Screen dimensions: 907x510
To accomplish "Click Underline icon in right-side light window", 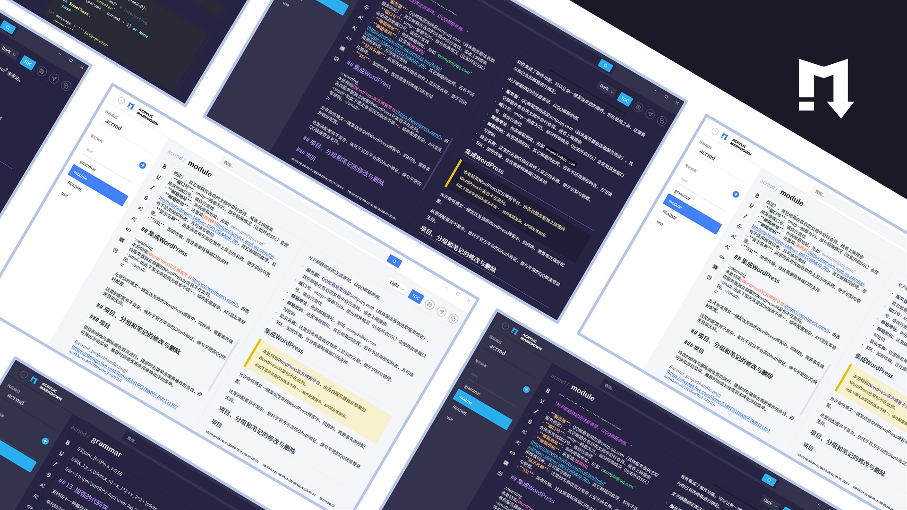I will (752, 206).
